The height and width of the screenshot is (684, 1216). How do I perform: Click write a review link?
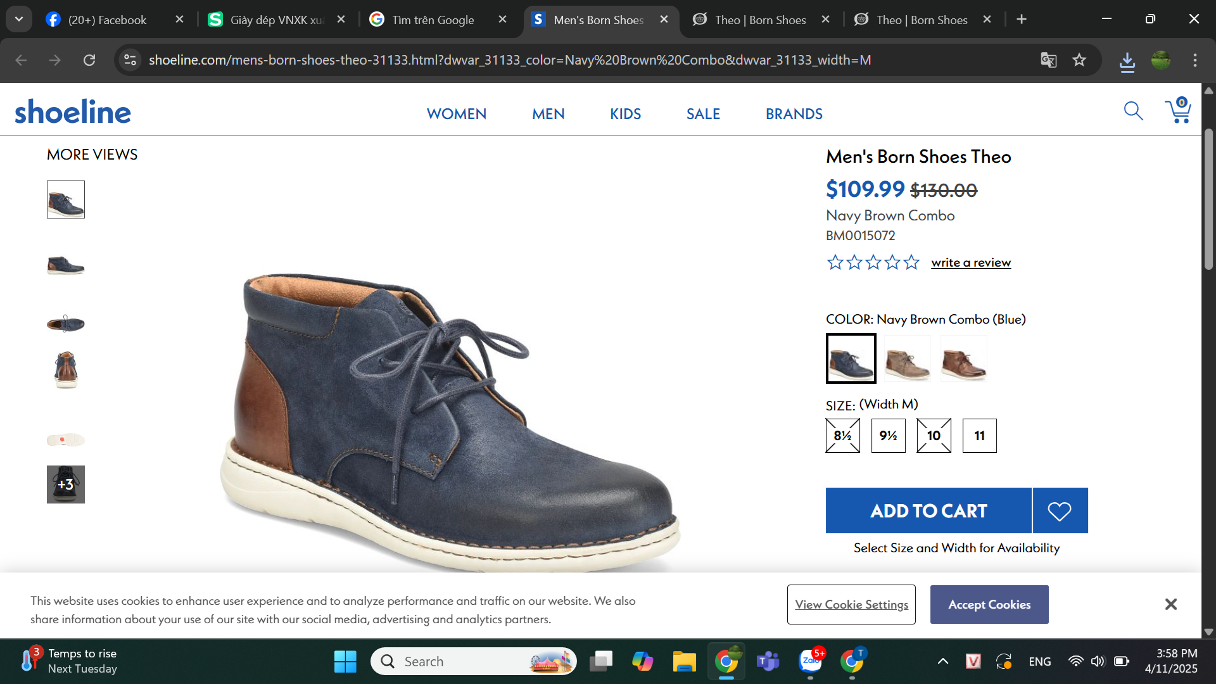pos(971,262)
